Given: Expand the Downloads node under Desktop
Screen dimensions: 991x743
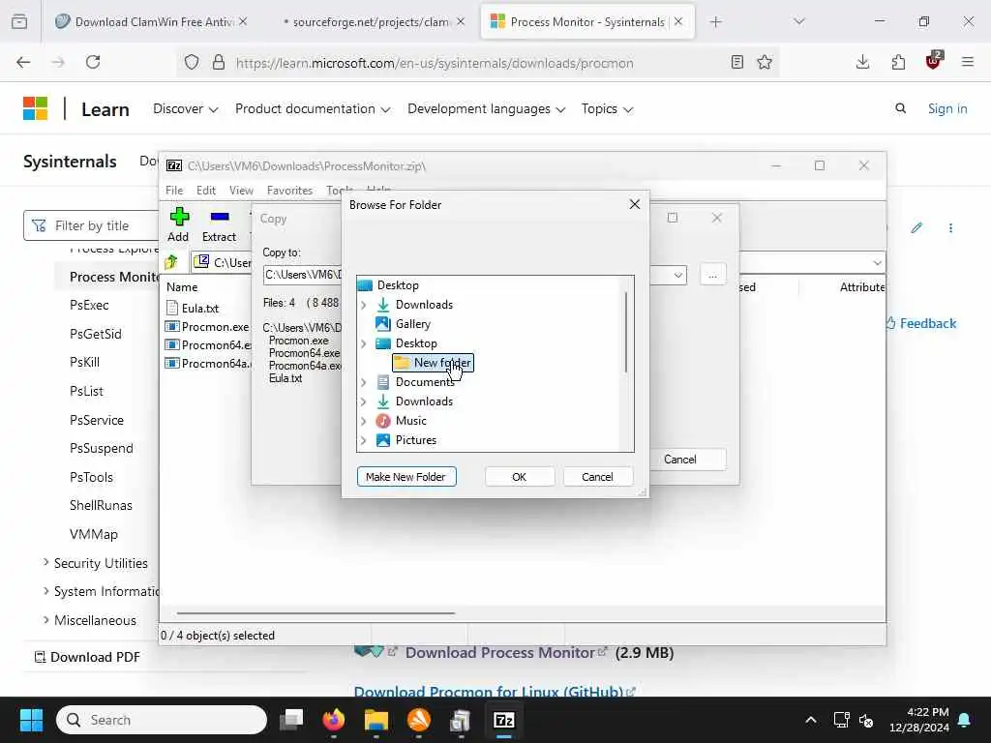Looking at the screenshot, I should click(x=364, y=305).
